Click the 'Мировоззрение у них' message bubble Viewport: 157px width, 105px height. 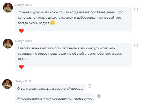click(55, 99)
